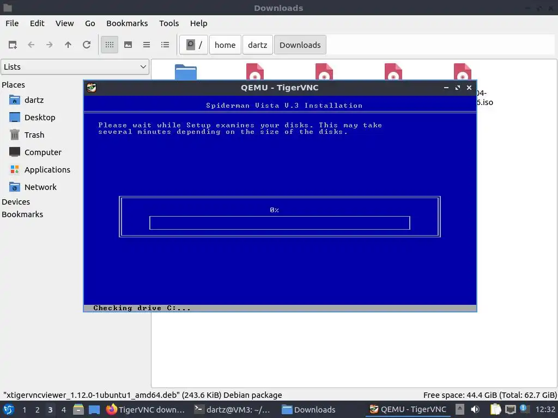Maximize the QEMU TigerVNC window
This screenshot has height=418, width=558.
458,88
